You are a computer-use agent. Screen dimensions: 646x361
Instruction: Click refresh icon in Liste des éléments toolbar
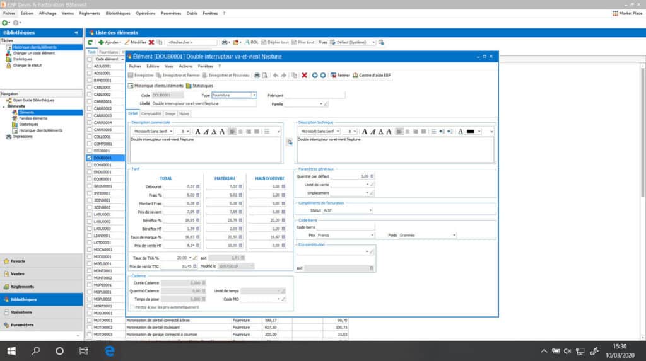(x=91, y=42)
